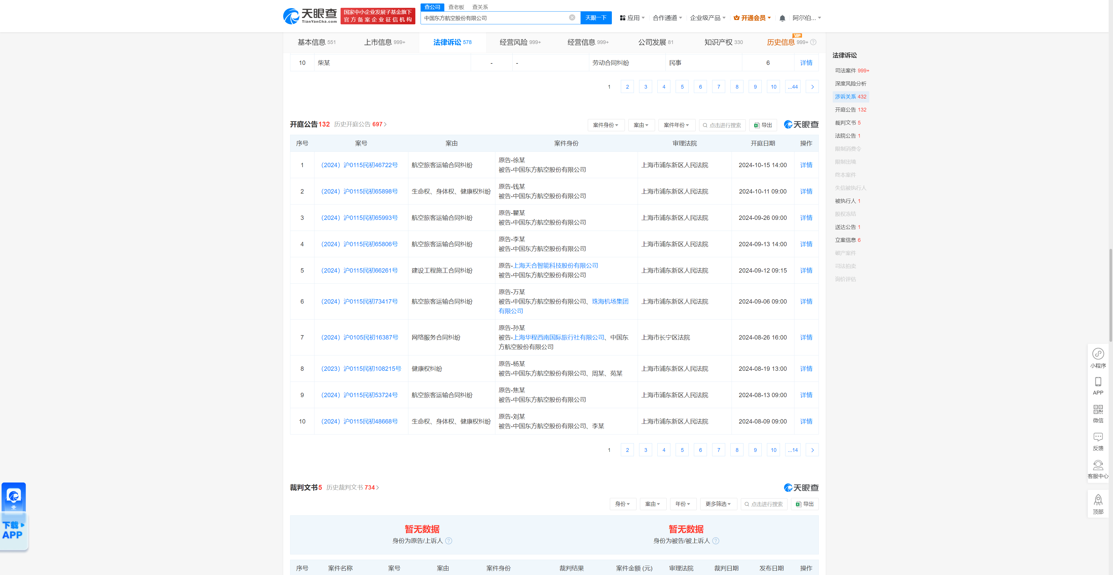Switch to 历史信息 tab
The width and height of the screenshot is (1113, 575).
point(787,42)
